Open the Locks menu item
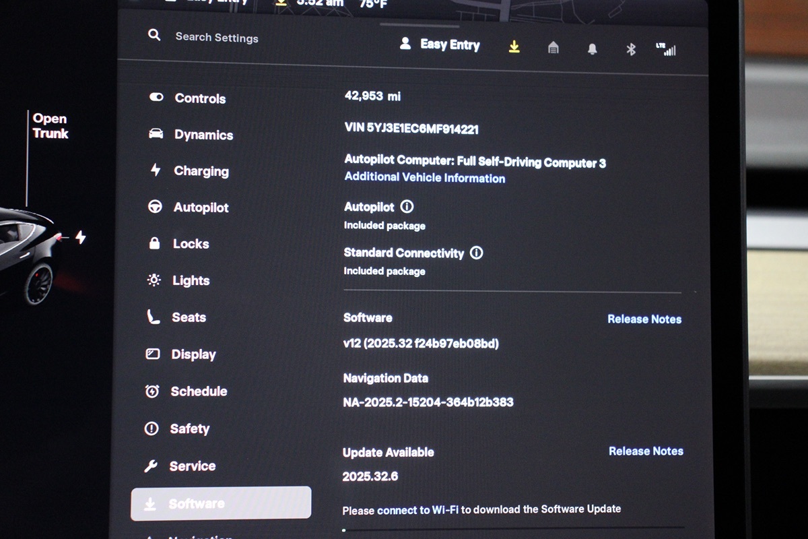This screenshot has height=539, width=808. (178, 244)
